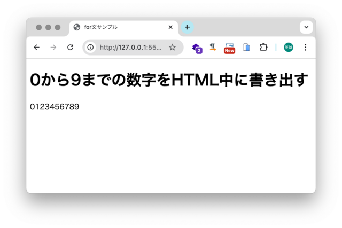Bookmark this page with the star

tap(172, 48)
